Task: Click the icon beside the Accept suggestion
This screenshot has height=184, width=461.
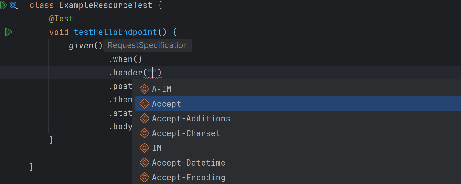Action: (144, 104)
